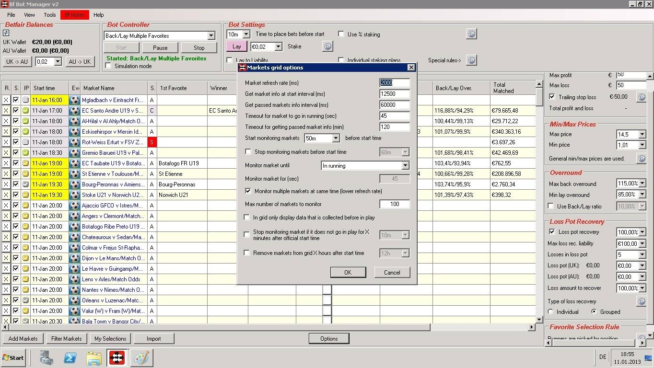Click the Market refresh rate input field
This screenshot has height=368, width=654.
pyautogui.click(x=394, y=83)
